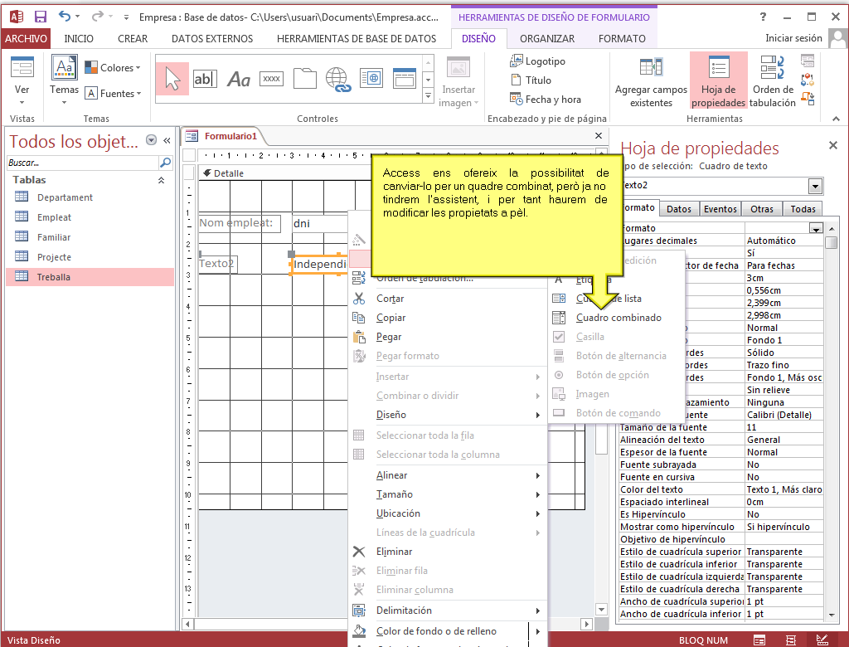Click the Save icon in title bar

(41, 17)
